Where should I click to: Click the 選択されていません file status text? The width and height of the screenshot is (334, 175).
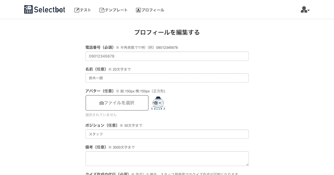point(101,115)
